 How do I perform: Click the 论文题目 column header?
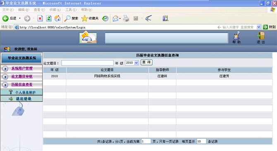coord(107,70)
